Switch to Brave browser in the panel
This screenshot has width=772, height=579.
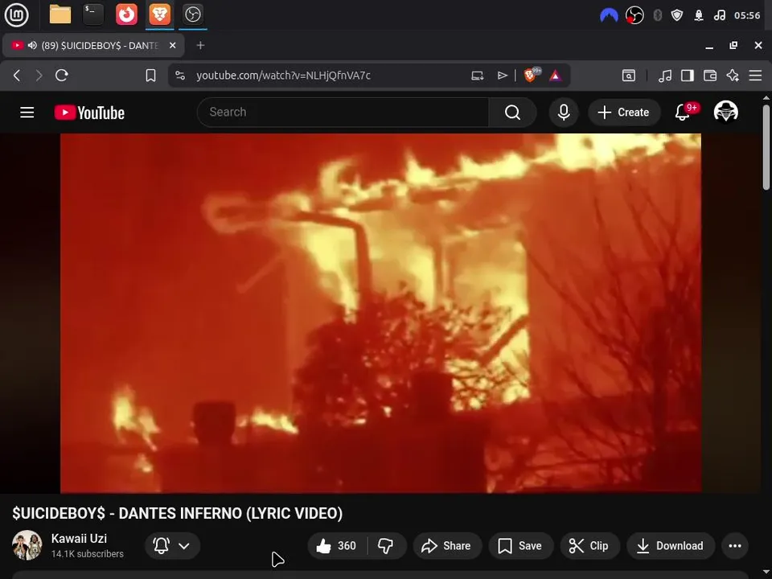[159, 14]
